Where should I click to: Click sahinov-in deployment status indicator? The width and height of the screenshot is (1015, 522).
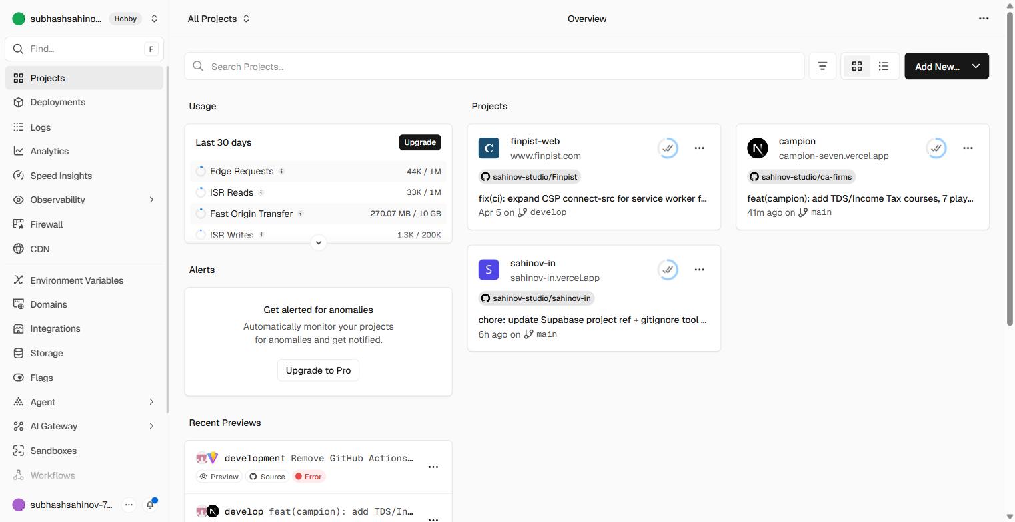[668, 270]
